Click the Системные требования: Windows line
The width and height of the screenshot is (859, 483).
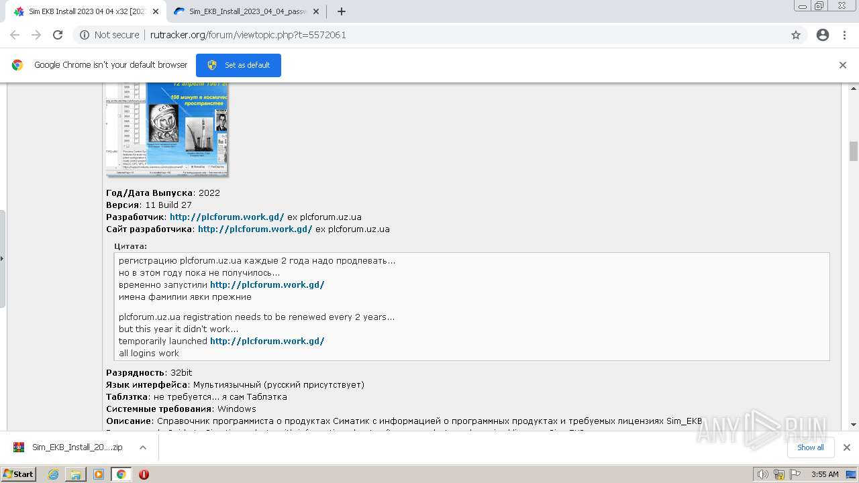point(181,409)
